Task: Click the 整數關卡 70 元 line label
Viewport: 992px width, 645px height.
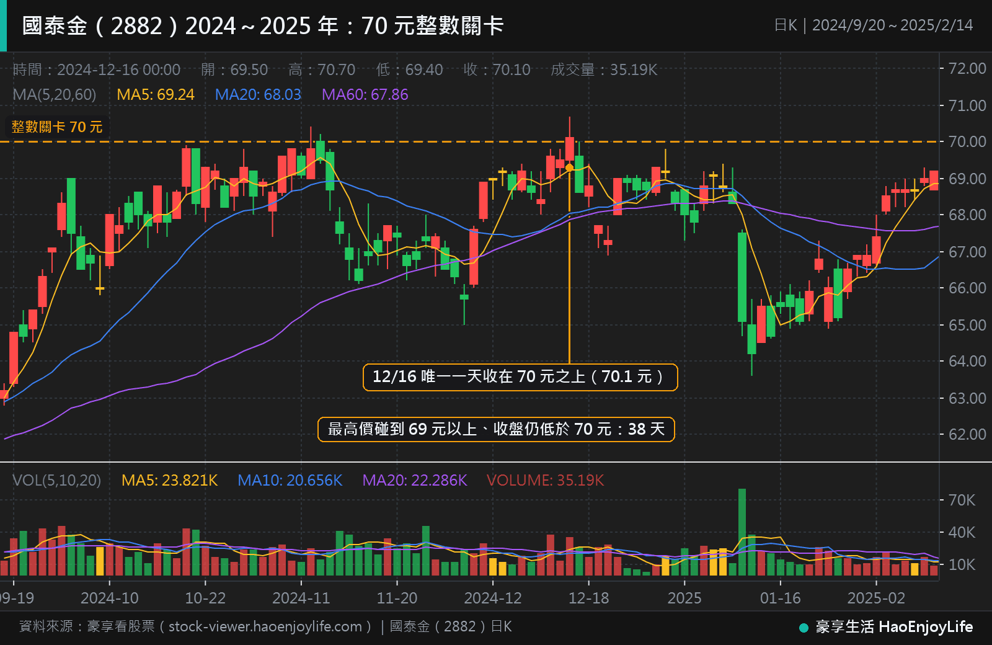Action: 57,127
